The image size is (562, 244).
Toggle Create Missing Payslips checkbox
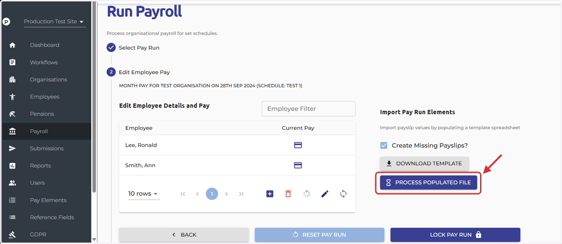pyautogui.click(x=384, y=146)
